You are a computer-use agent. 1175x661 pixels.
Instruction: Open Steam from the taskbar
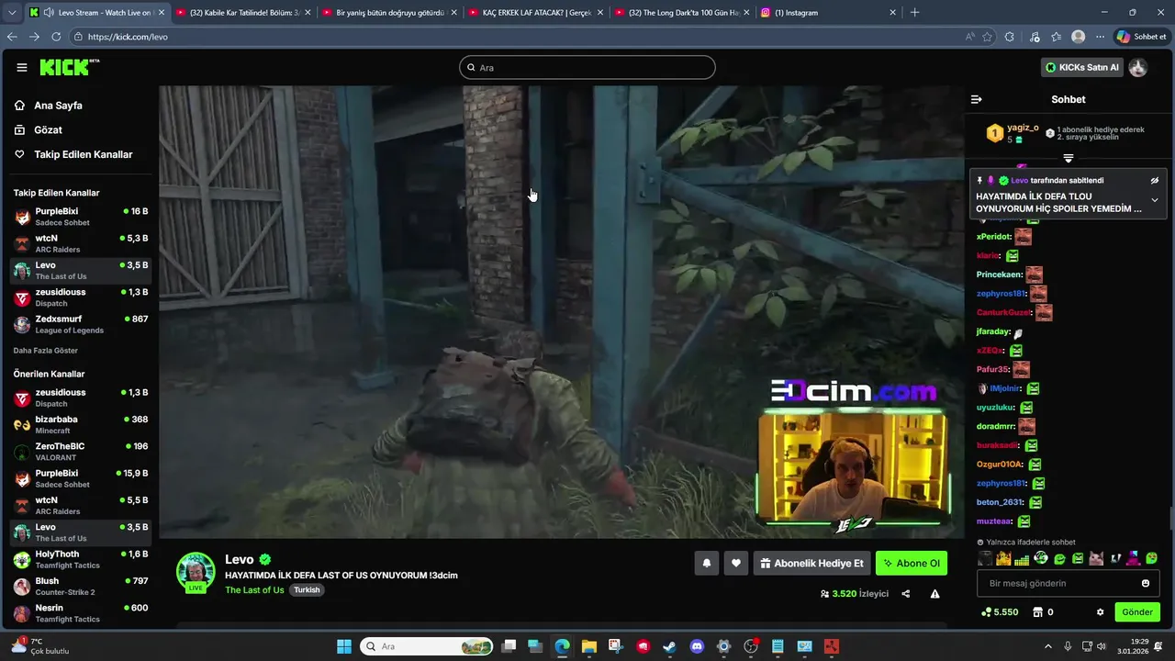tap(670, 646)
